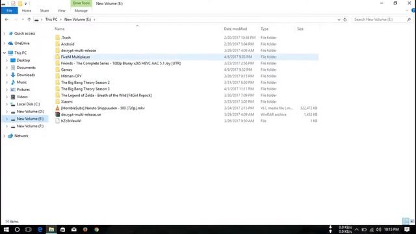Select The Legend of Zelda folder name
The height and width of the screenshot is (234, 416).
coord(107,96)
